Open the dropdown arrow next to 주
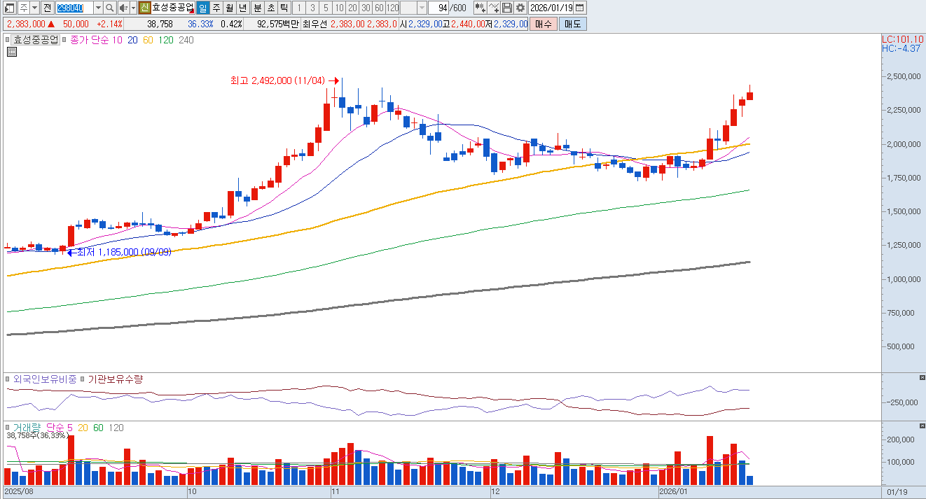Viewport: 926px width, 499px height. [x=34, y=8]
